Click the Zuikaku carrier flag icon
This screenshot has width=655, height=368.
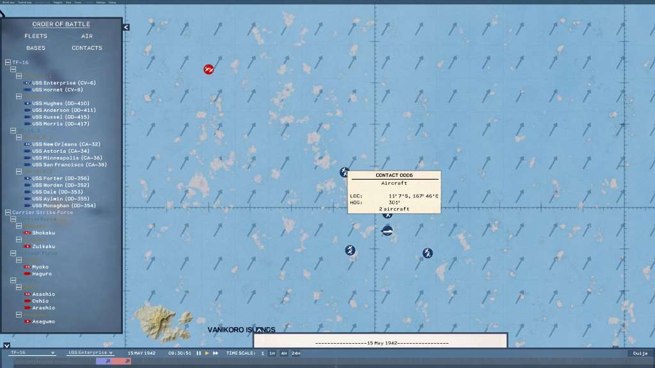coord(28,246)
